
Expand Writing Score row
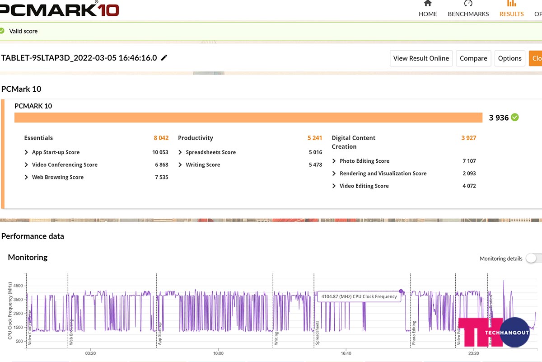[x=180, y=165]
